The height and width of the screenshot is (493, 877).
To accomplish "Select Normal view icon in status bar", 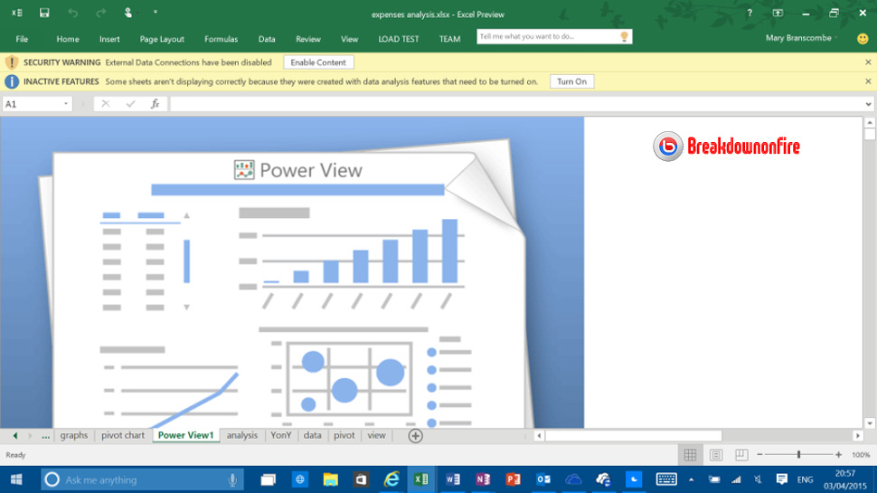I will [690, 455].
